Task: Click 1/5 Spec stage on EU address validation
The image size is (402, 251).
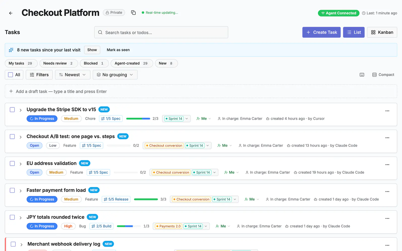Action: (98, 172)
